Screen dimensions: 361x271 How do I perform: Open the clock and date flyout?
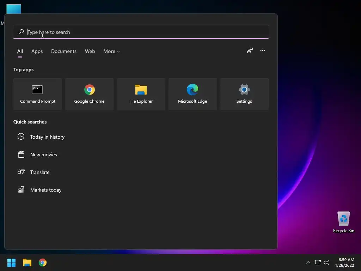(344, 263)
